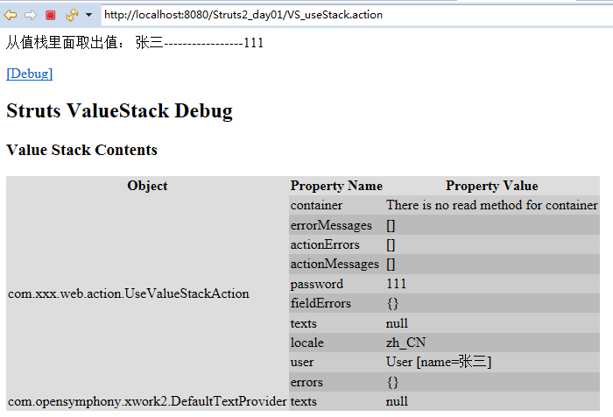This screenshot has height=417, width=613.
Task: Select the actionMessages property cell
Action: coord(336,264)
